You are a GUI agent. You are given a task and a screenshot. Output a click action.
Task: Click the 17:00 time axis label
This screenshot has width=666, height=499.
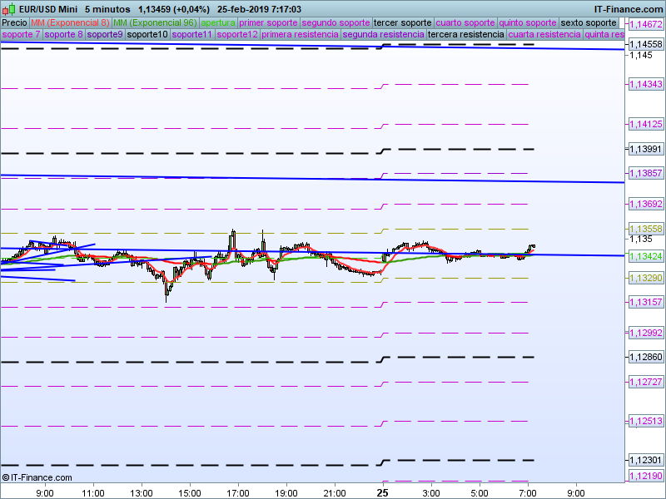tap(238, 492)
